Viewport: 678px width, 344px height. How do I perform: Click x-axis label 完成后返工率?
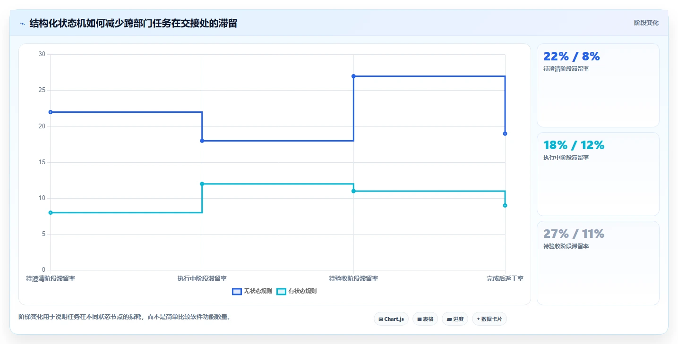point(505,278)
